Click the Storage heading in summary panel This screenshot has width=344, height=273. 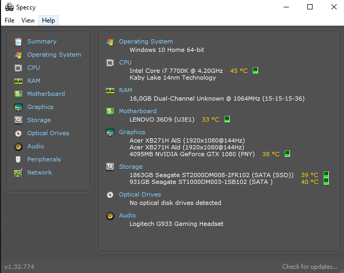pos(131,167)
